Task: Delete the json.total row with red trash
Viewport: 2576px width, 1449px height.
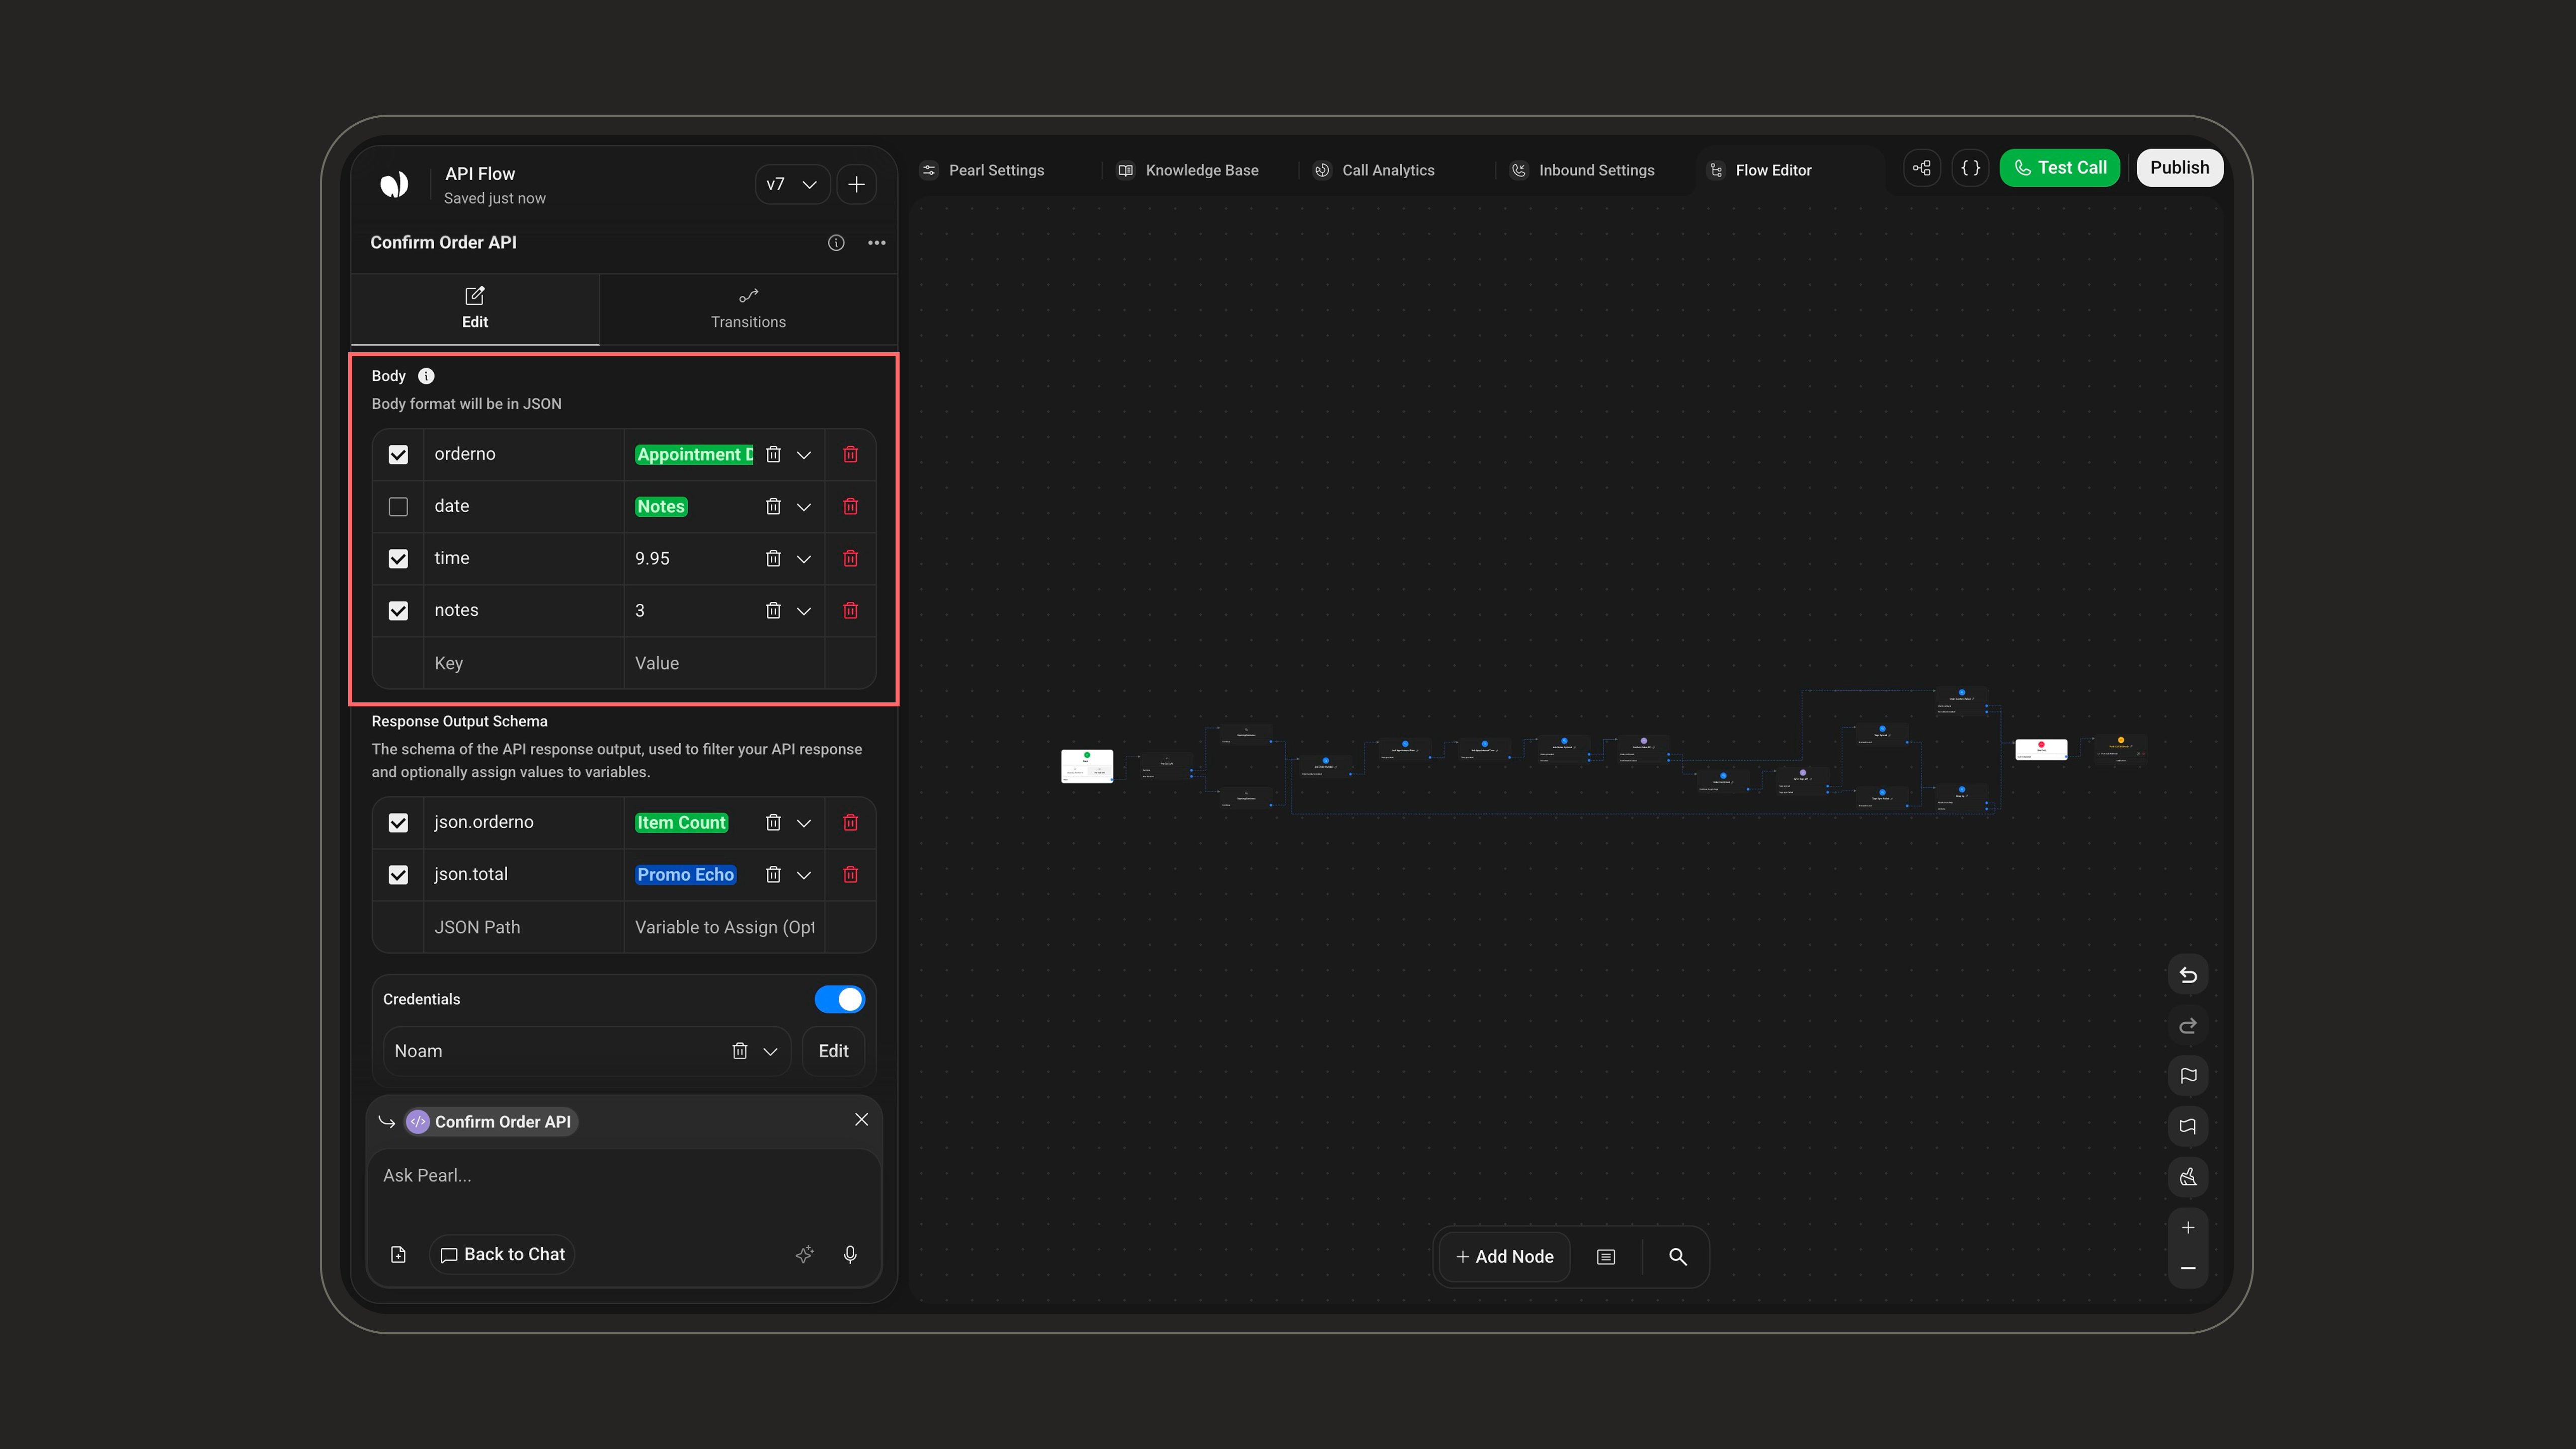Action: [x=851, y=875]
